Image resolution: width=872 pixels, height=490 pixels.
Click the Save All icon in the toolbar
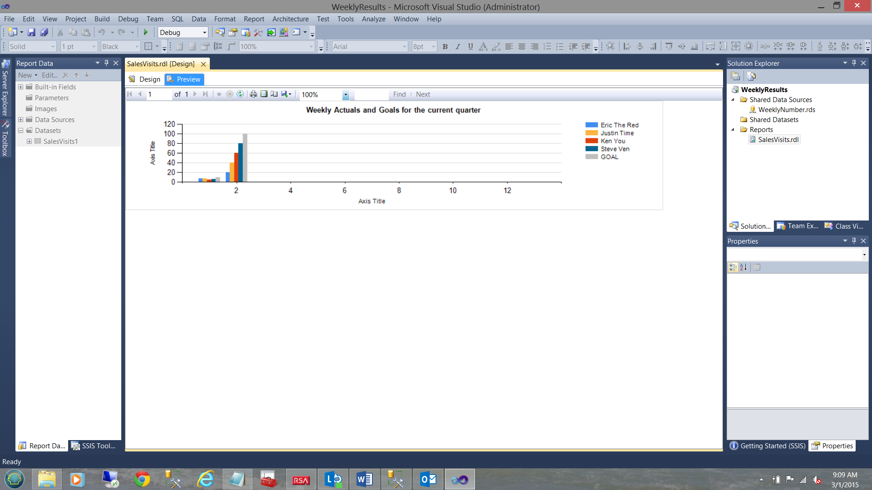(44, 32)
